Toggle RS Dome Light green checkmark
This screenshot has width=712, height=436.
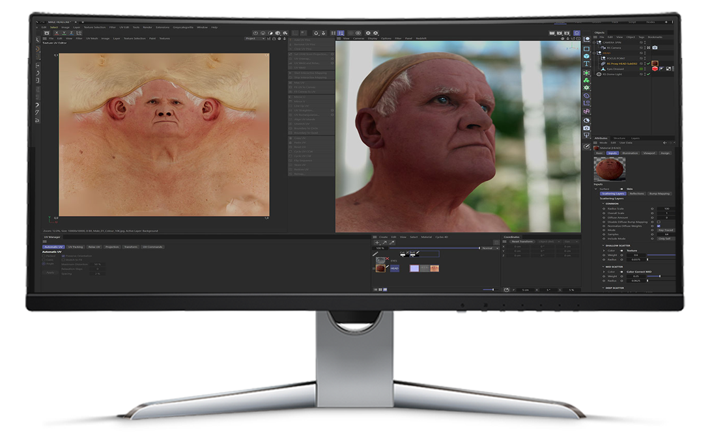648,74
